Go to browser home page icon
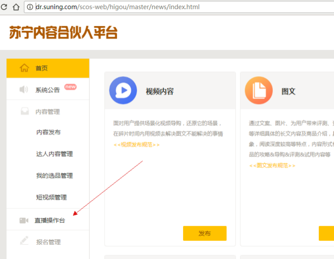This screenshot has height=259, width=334. point(16,7)
